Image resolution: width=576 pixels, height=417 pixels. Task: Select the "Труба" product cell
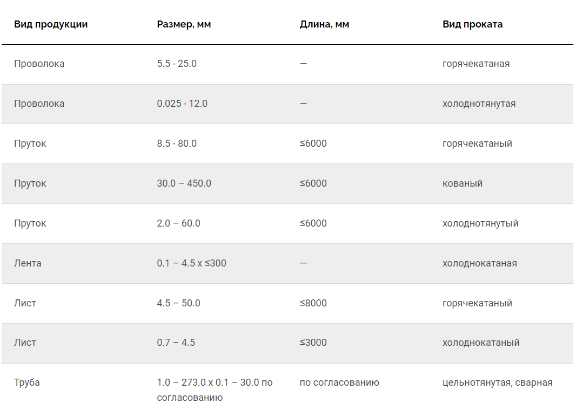coord(27,382)
